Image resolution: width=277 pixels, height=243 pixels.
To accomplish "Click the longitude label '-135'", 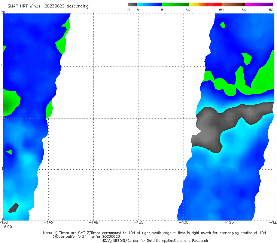I will 138,222.
